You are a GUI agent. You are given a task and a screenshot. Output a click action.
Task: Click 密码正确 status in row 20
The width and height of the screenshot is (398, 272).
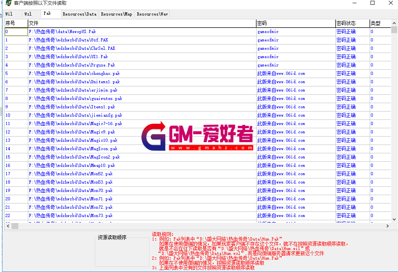(x=346, y=199)
